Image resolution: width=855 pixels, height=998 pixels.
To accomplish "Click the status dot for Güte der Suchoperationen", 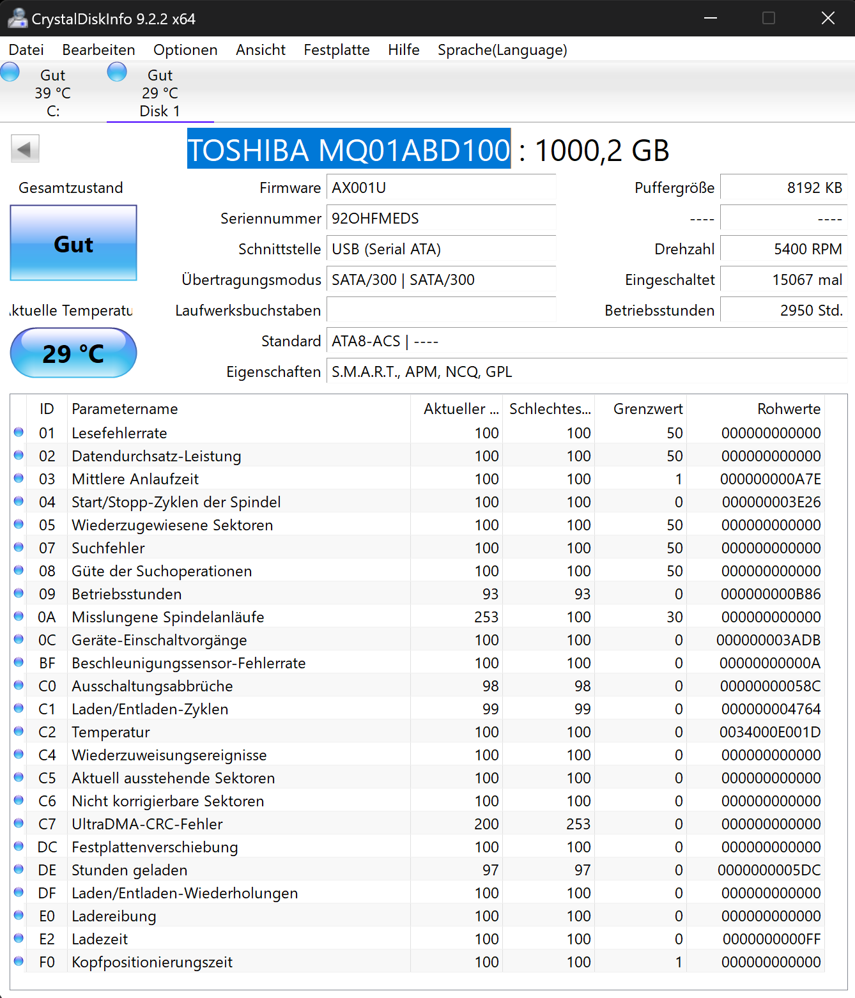I will tap(19, 571).
